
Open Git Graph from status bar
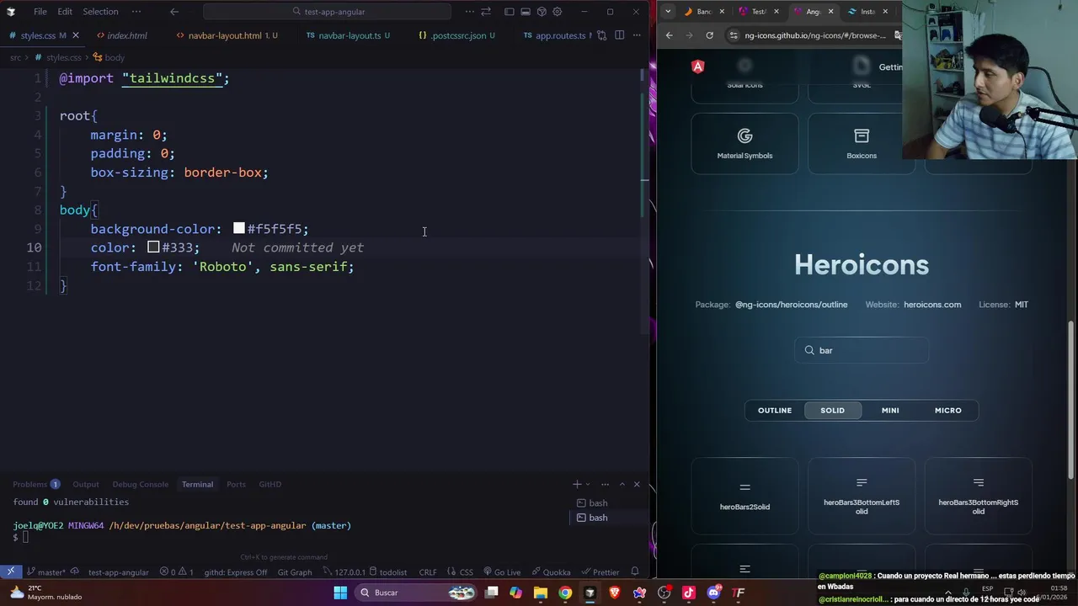click(x=295, y=572)
